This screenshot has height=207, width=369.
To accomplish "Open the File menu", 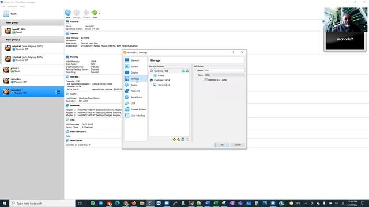I will pos(3,6).
